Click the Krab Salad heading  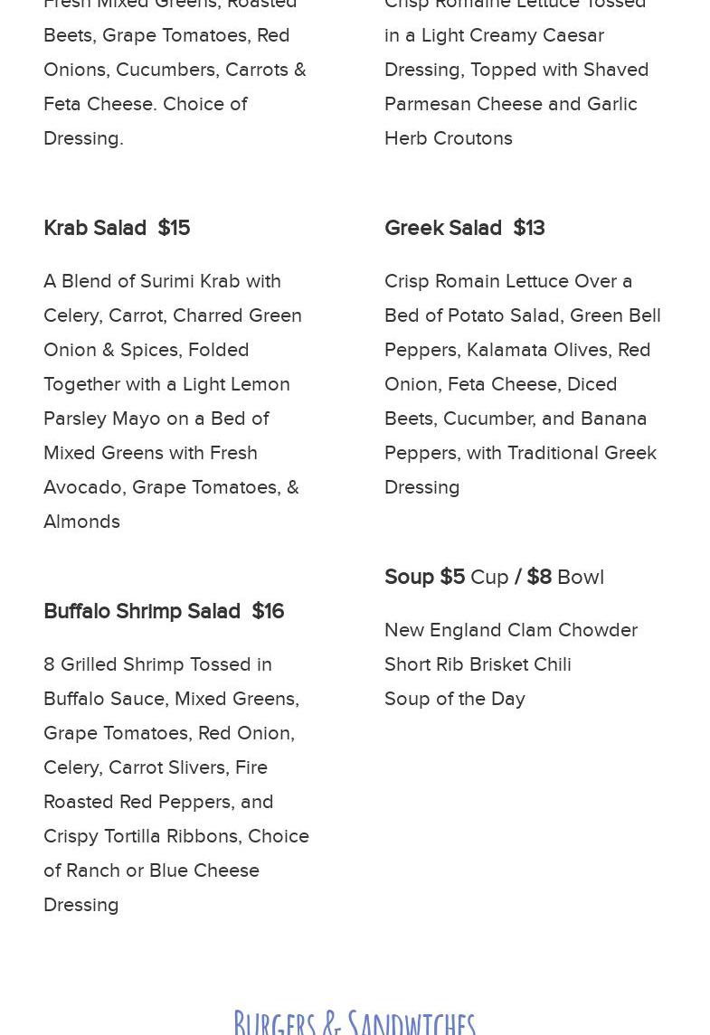pos(95,228)
